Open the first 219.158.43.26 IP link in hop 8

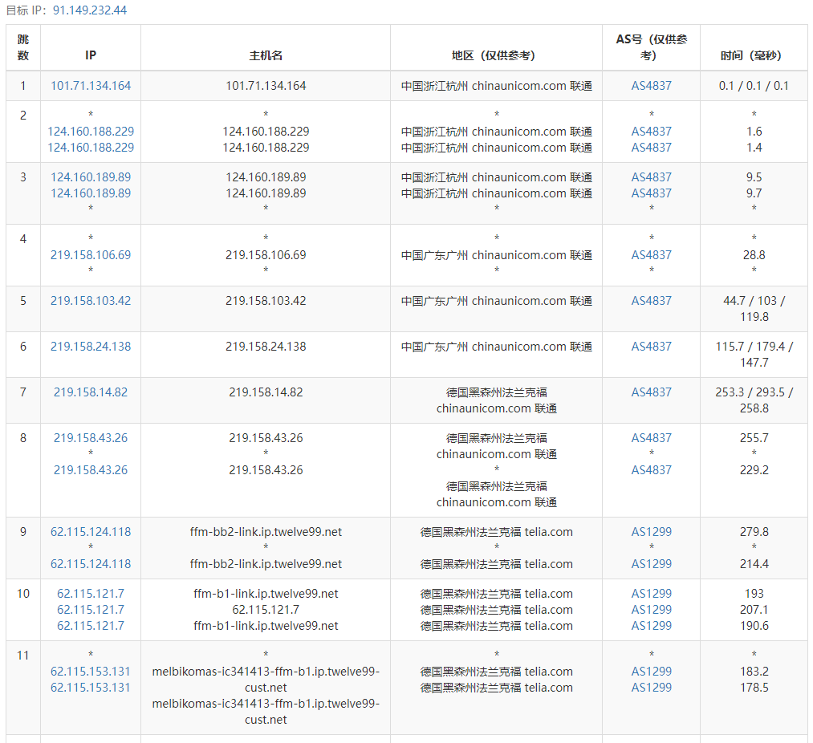91,437
